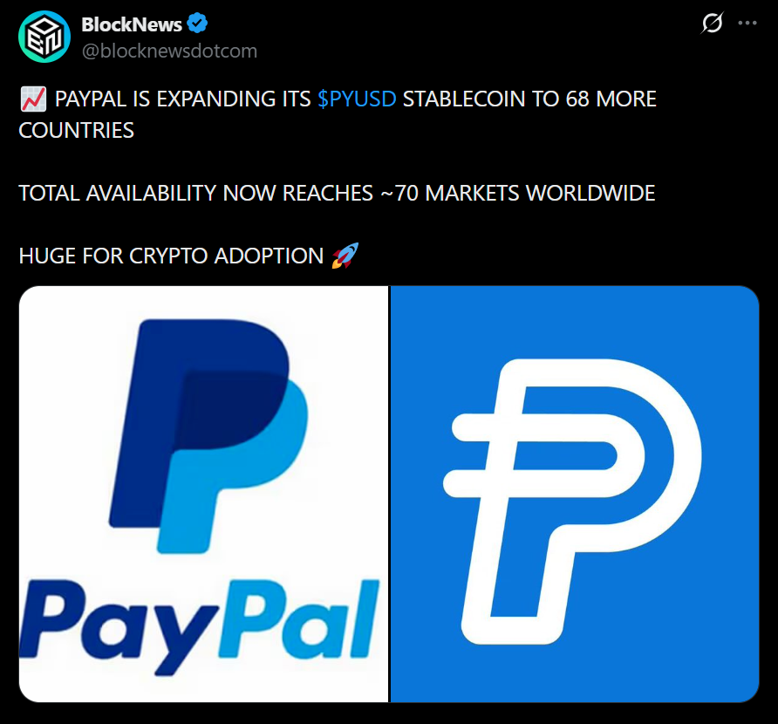Click the 'HUGE FOR CRYPTO ADOPTION' text
Viewport: 778px width, 724px height.
coord(171,256)
